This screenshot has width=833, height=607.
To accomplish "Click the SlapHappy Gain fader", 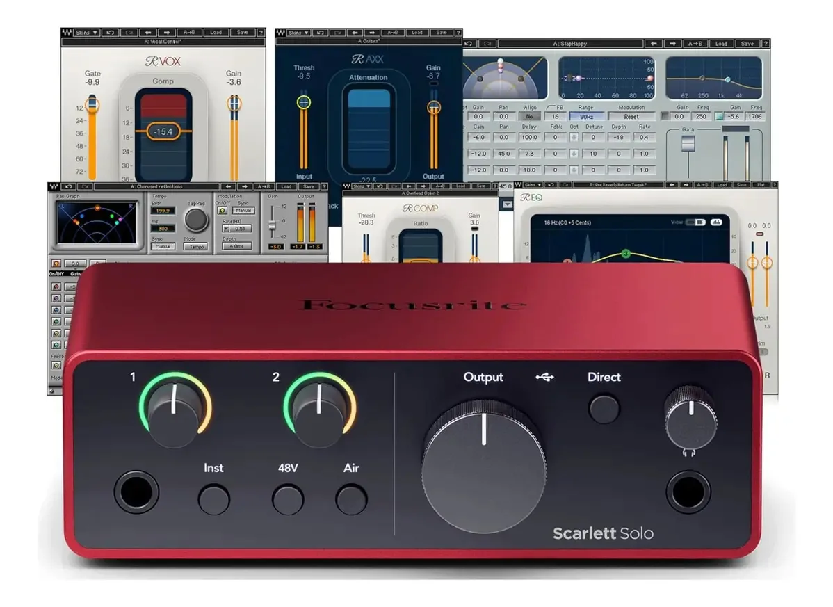I will (x=688, y=144).
